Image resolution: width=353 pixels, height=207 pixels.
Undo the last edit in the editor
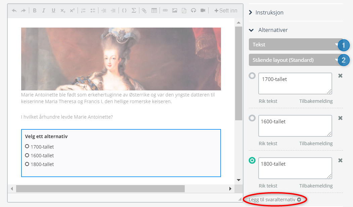(x=14, y=11)
